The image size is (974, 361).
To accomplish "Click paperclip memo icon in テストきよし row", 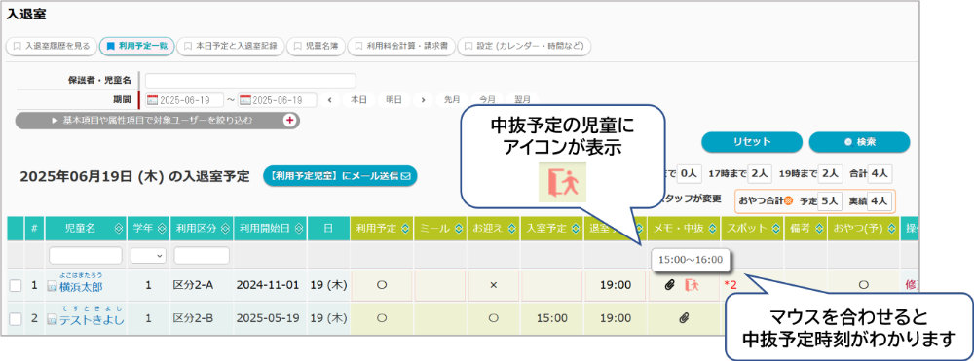I will click(684, 318).
